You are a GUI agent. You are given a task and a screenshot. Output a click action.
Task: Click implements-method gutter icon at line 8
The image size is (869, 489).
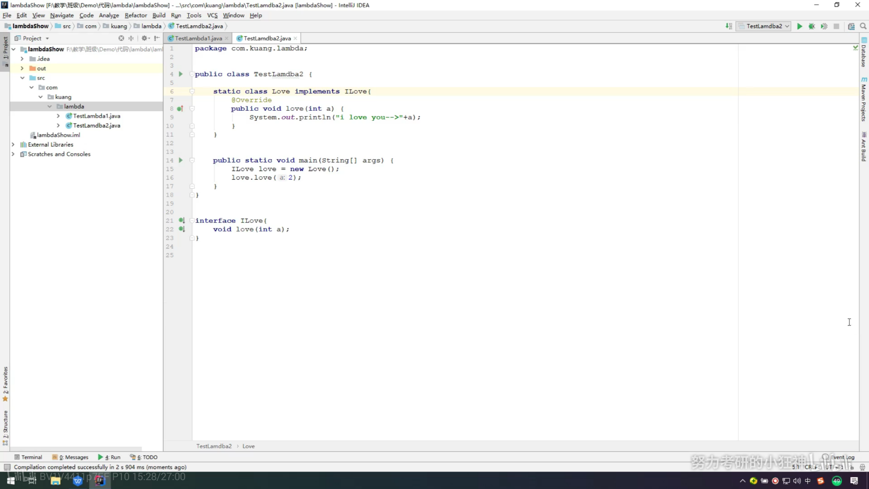click(x=180, y=109)
